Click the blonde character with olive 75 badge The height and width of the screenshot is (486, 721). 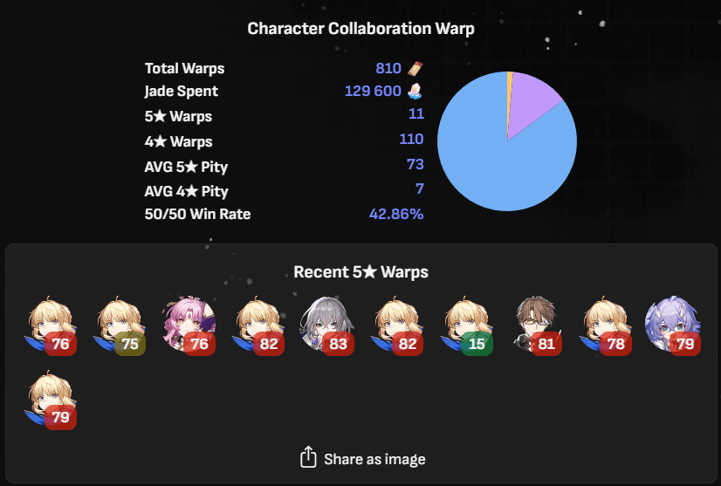(x=119, y=325)
